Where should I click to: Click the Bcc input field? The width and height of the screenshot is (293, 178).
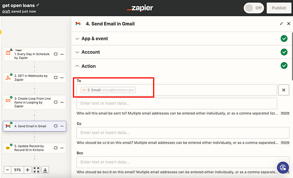point(183,162)
